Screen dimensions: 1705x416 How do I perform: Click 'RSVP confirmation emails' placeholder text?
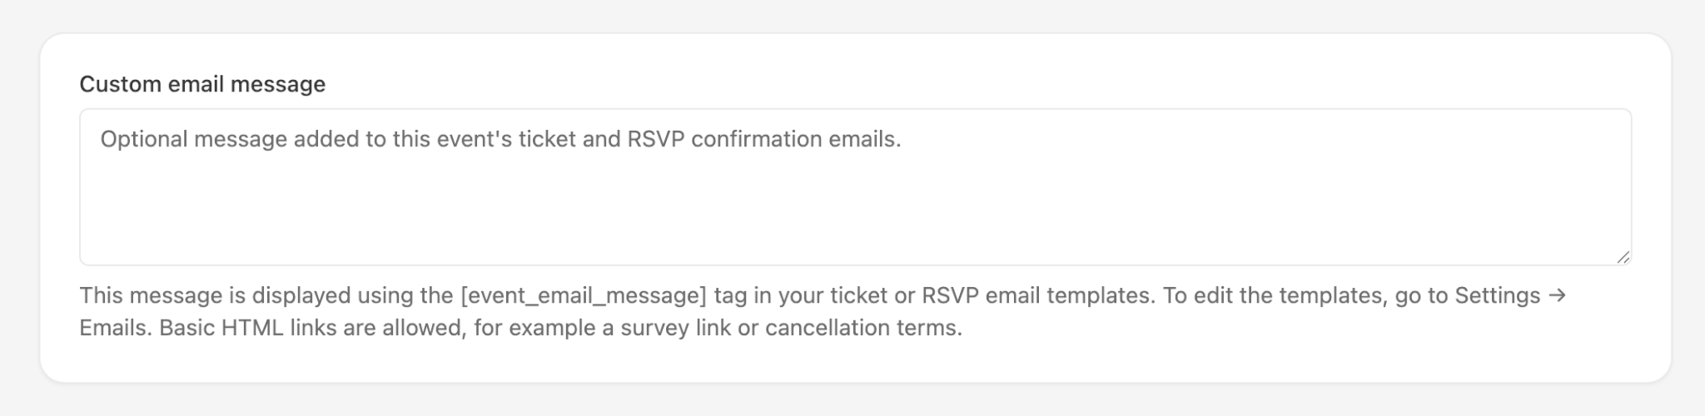[764, 139]
